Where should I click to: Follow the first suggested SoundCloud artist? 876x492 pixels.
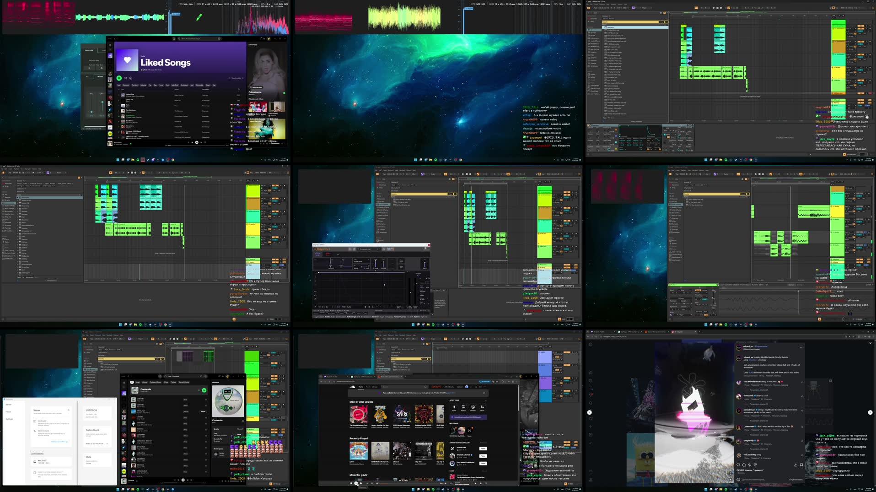(483, 449)
